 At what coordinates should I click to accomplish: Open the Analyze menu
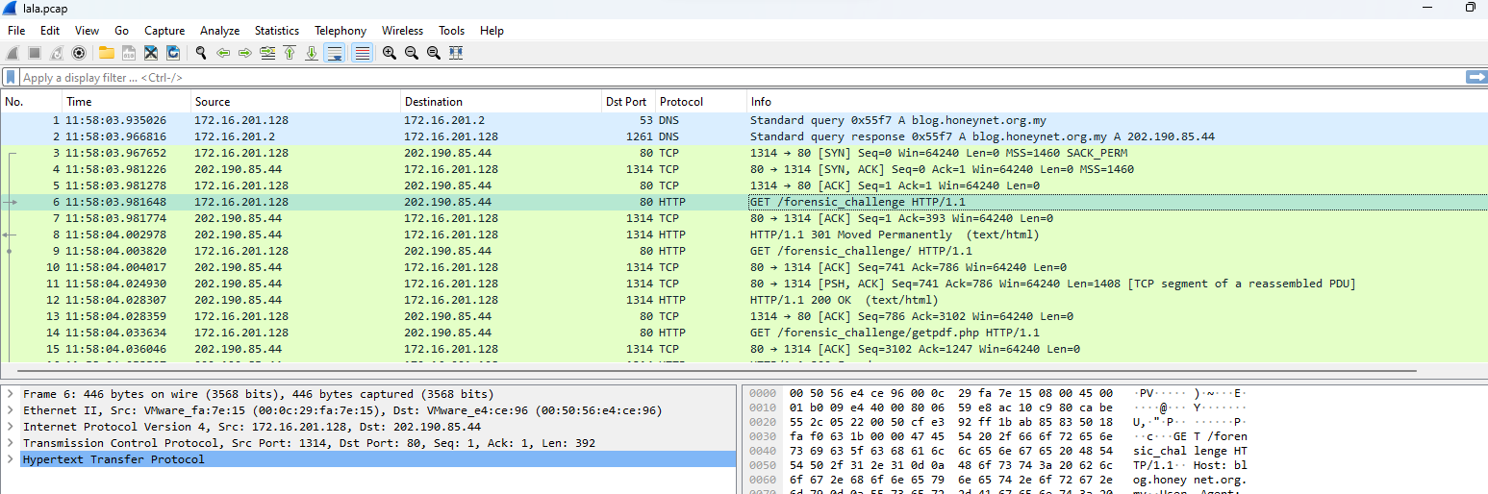pyautogui.click(x=219, y=31)
